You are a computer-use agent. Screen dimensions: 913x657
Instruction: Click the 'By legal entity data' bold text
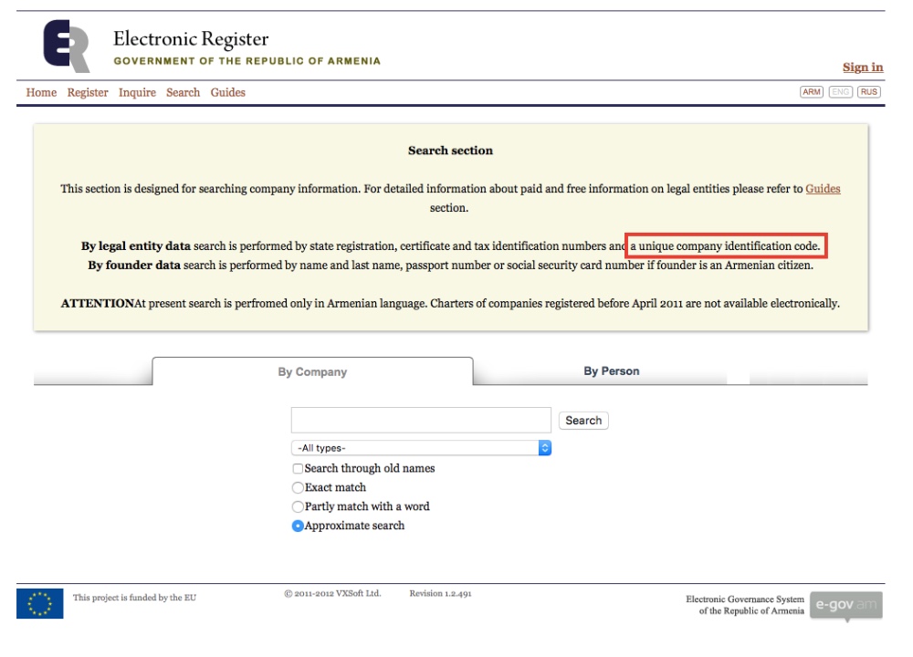(x=136, y=245)
